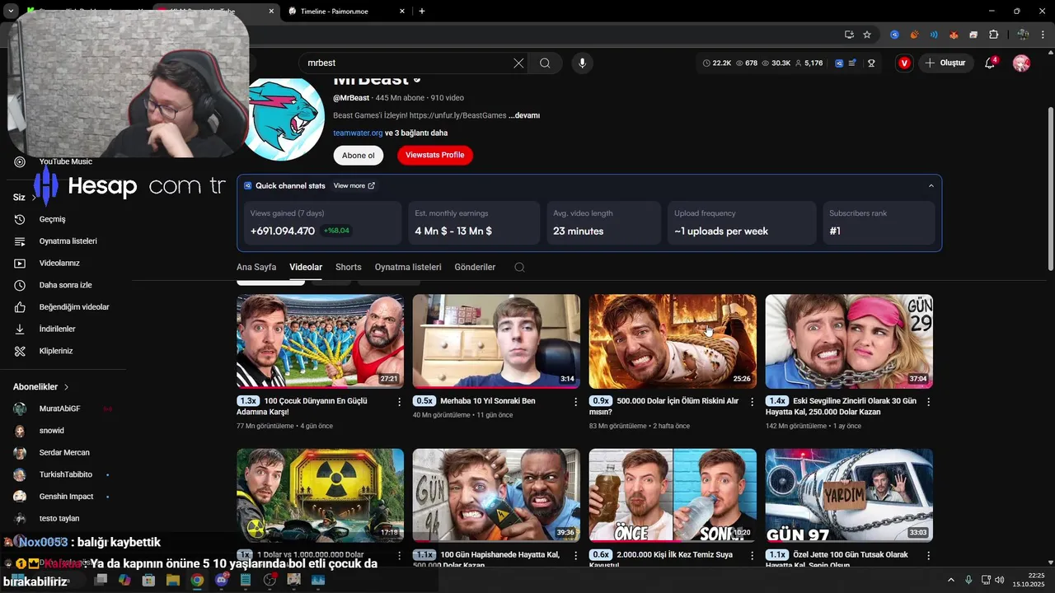Click the install app icon in address bar

(x=849, y=35)
